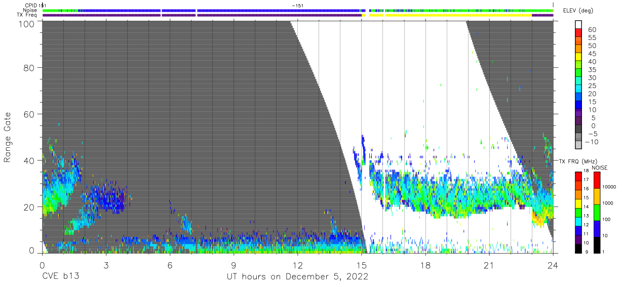Click the "NOISE" legend title above colorbar
Image resolution: width=622 pixels, height=287 pixels.
pyautogui.click(x=599, y=168)
